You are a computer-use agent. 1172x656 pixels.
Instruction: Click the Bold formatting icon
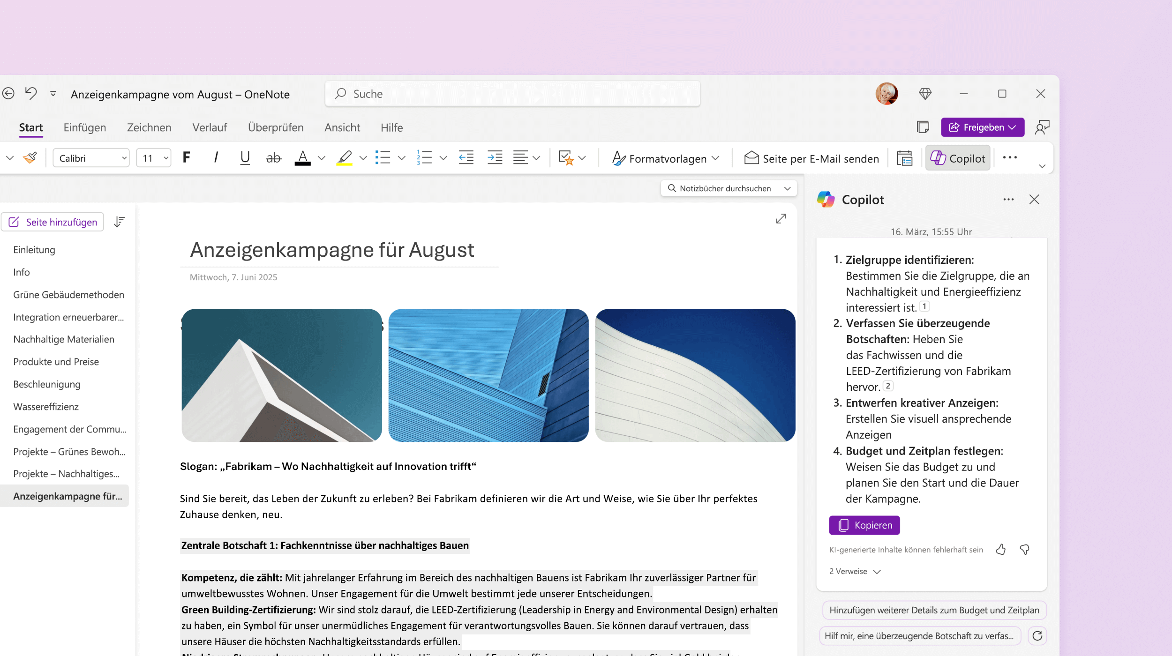click(186, 157)
